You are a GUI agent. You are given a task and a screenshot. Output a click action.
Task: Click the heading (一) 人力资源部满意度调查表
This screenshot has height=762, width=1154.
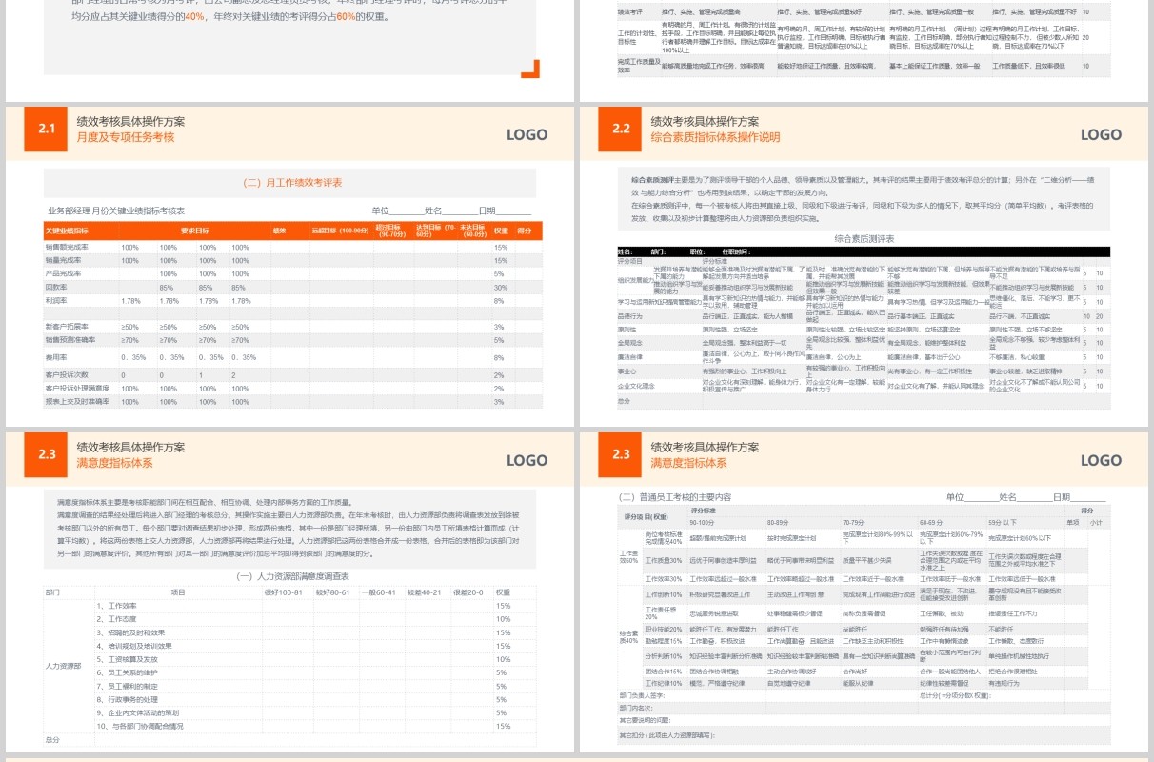tap(292, 576)
